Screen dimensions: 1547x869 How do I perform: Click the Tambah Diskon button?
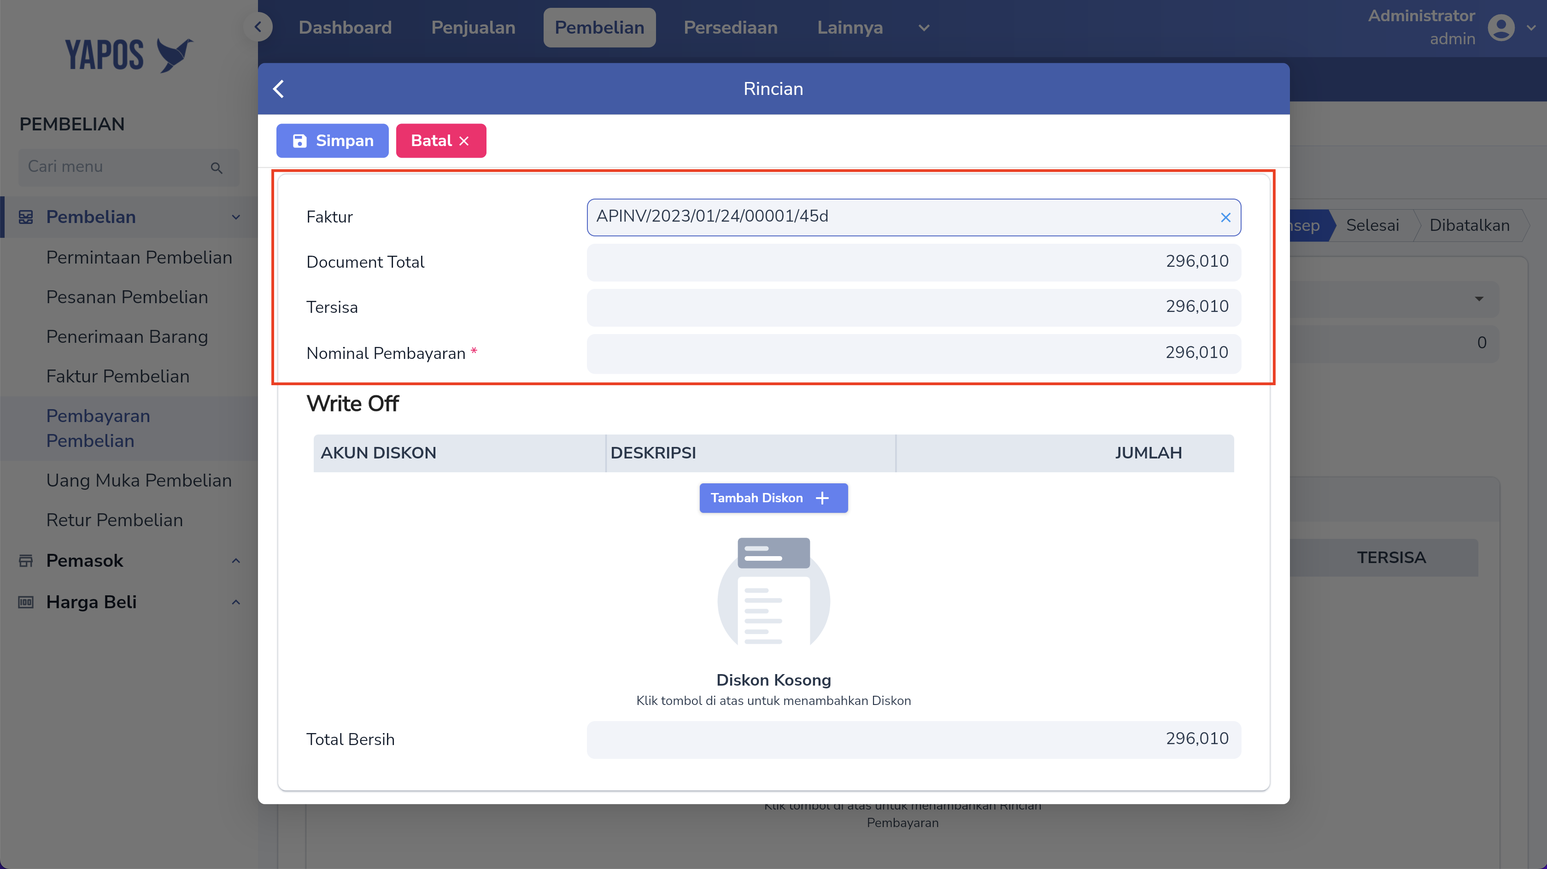pyautogui.click(x=773, y=498)
